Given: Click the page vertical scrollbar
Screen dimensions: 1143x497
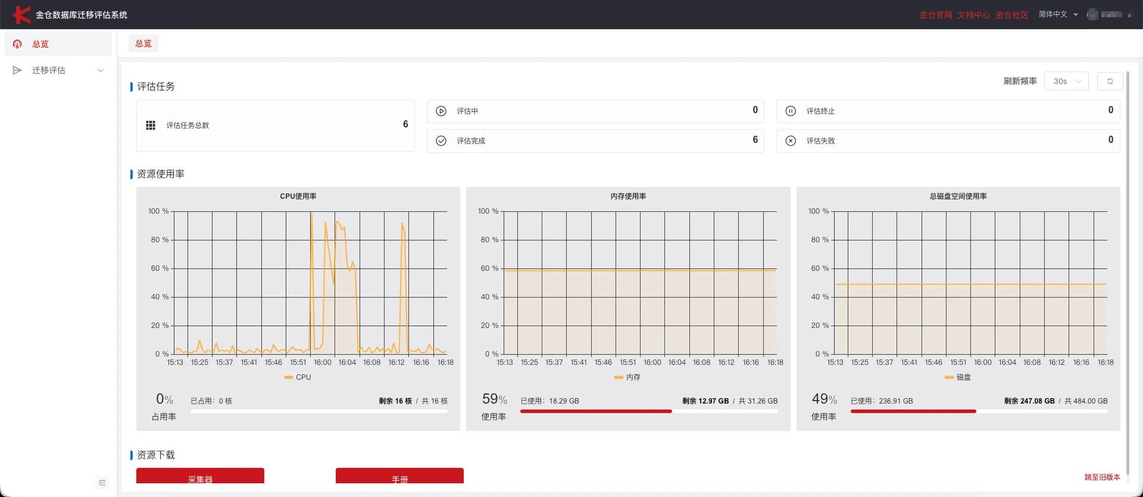Looking at the screenshot, I should coord(1128,274).
